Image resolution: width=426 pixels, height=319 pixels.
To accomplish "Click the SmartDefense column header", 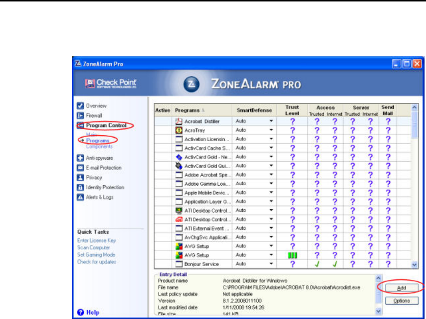I will (254, 110).
